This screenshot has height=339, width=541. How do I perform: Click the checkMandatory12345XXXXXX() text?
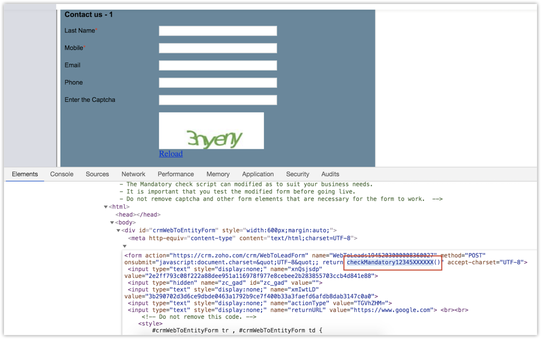pyautogui.click(x=393, y=262)
